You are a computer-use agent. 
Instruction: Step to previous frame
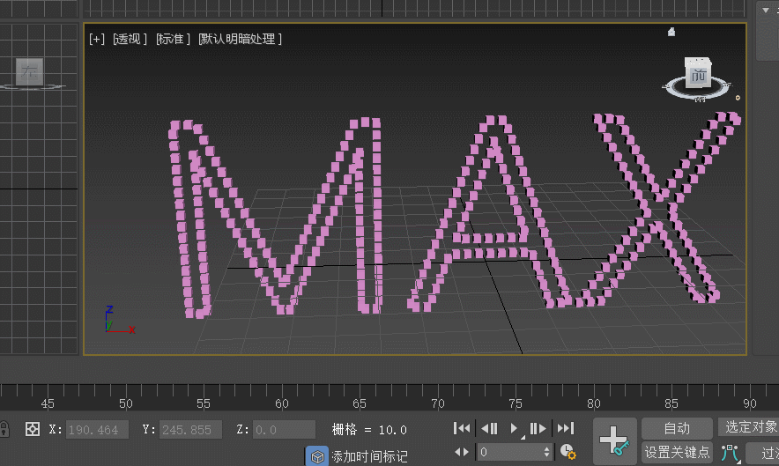[489, 428]
